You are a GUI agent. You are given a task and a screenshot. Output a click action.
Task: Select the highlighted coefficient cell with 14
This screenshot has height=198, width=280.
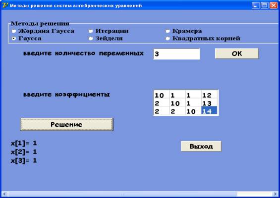[209, 110]
